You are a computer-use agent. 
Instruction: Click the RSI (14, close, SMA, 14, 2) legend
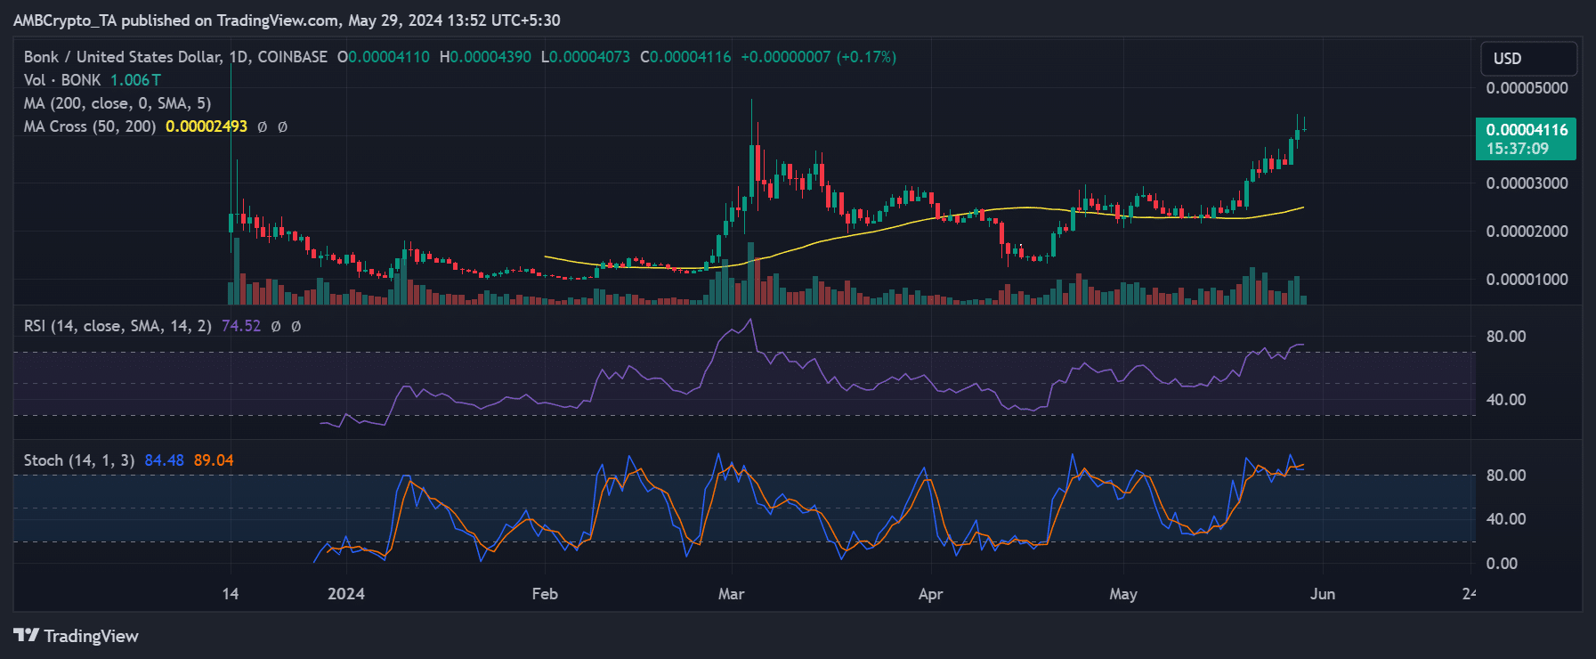(117, 326)
